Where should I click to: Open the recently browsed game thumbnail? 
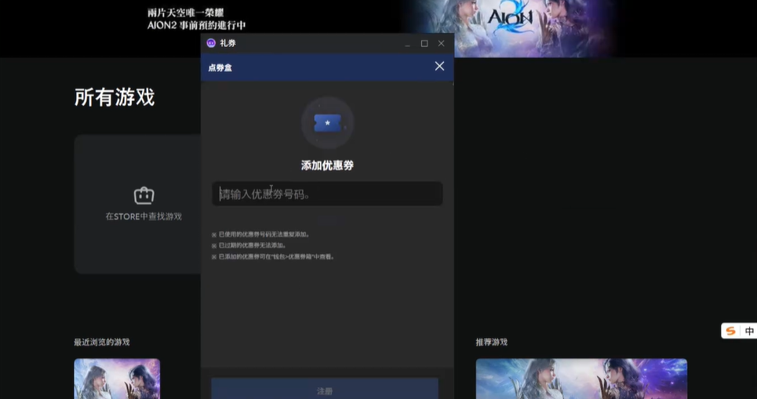tap(117, 379)
